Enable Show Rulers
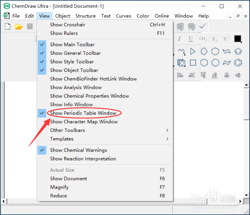The height and width of the screenshot is (215, 250). tap(105, 33)
